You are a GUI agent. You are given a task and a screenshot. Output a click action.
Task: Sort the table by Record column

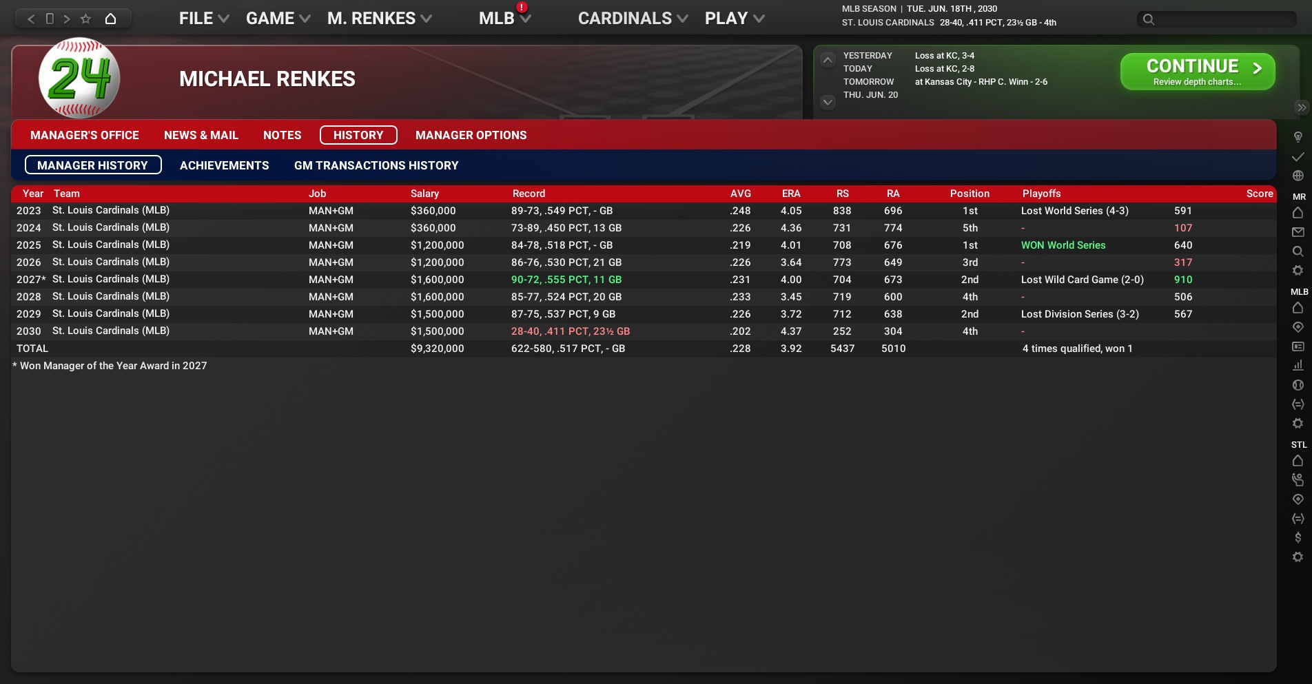tap(529, 194)
